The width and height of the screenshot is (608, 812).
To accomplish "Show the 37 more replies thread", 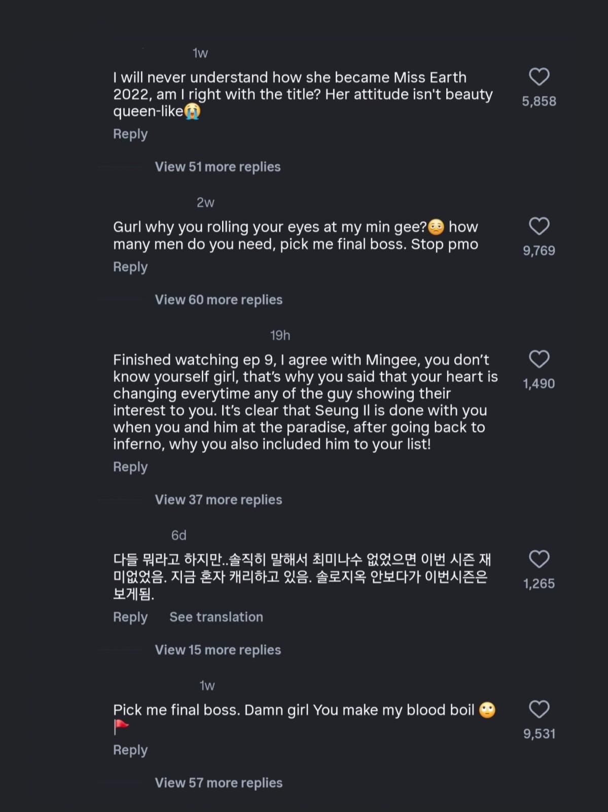I will (x=218, y=500).
